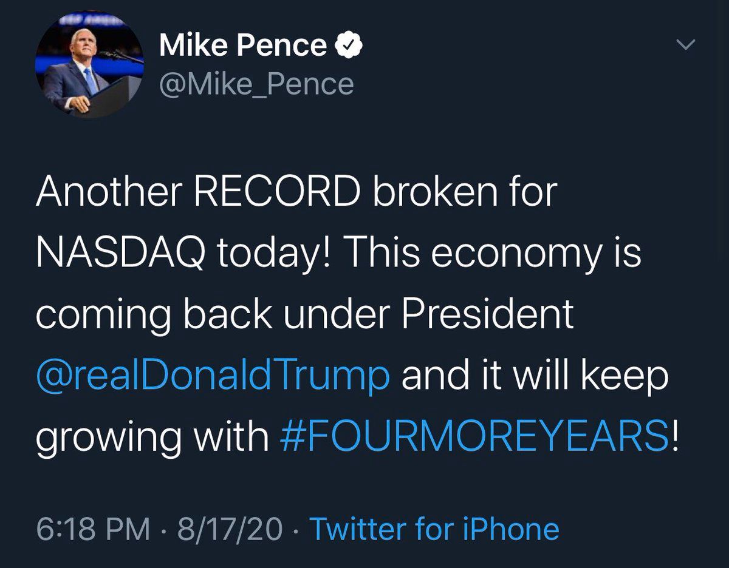Viewport: 729px width, 568px height.
Task: Click the verified checkmark badge
Action: 349,46
